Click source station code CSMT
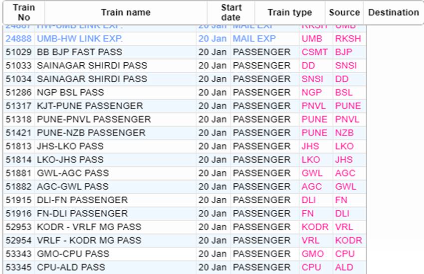The image size is (424, 274). click(314, 52)
